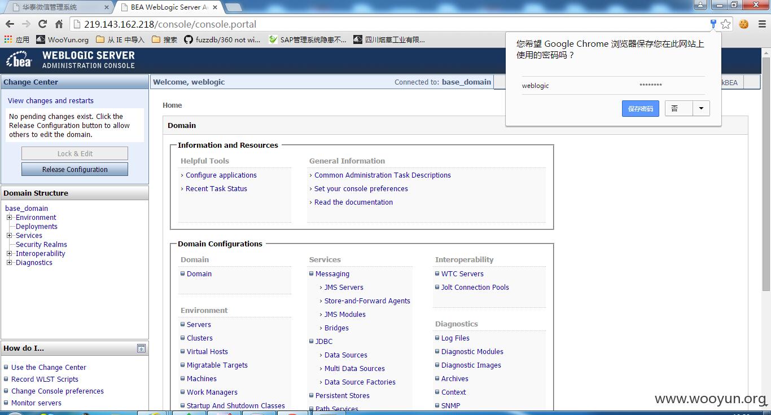
Task: Open the Apps grid bookmark
Action: [16, 39]
